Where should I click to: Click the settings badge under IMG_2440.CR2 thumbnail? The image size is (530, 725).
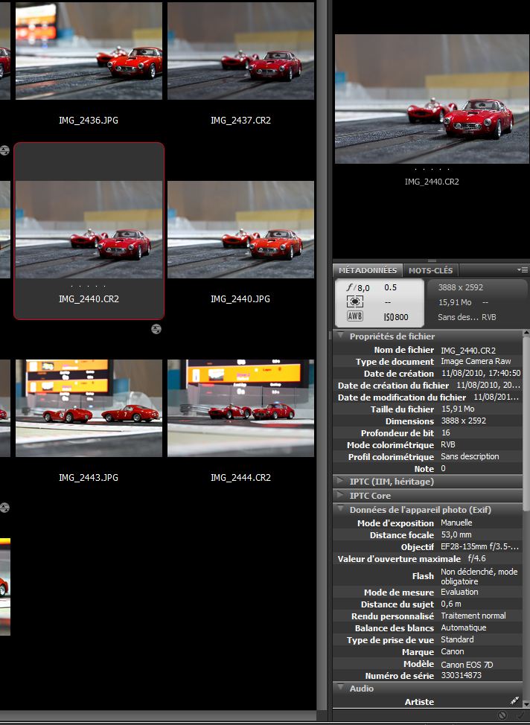point(156,329)
